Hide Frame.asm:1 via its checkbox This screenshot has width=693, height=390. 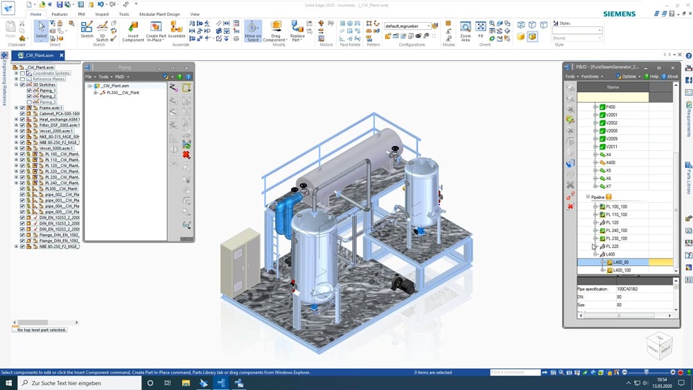23,108
